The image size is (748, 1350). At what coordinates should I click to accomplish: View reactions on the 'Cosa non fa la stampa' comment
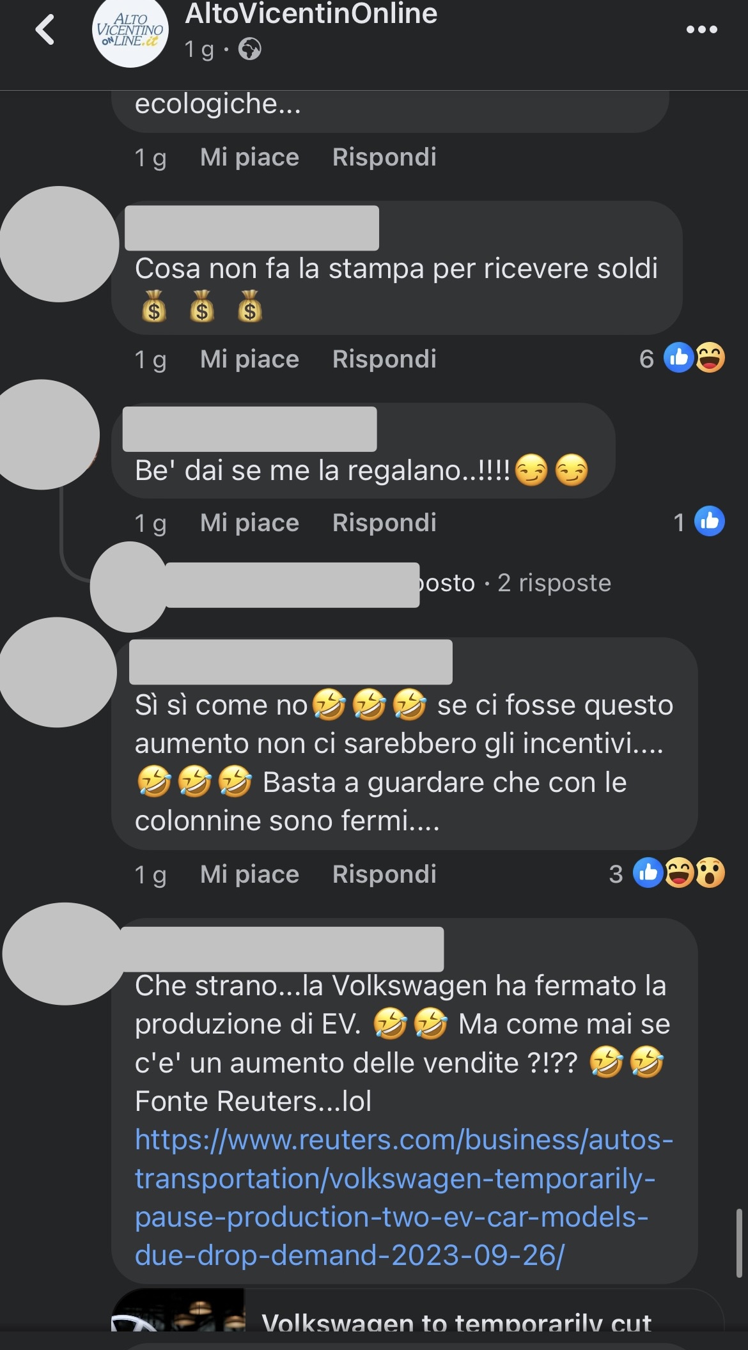click(x=682, y=358)
